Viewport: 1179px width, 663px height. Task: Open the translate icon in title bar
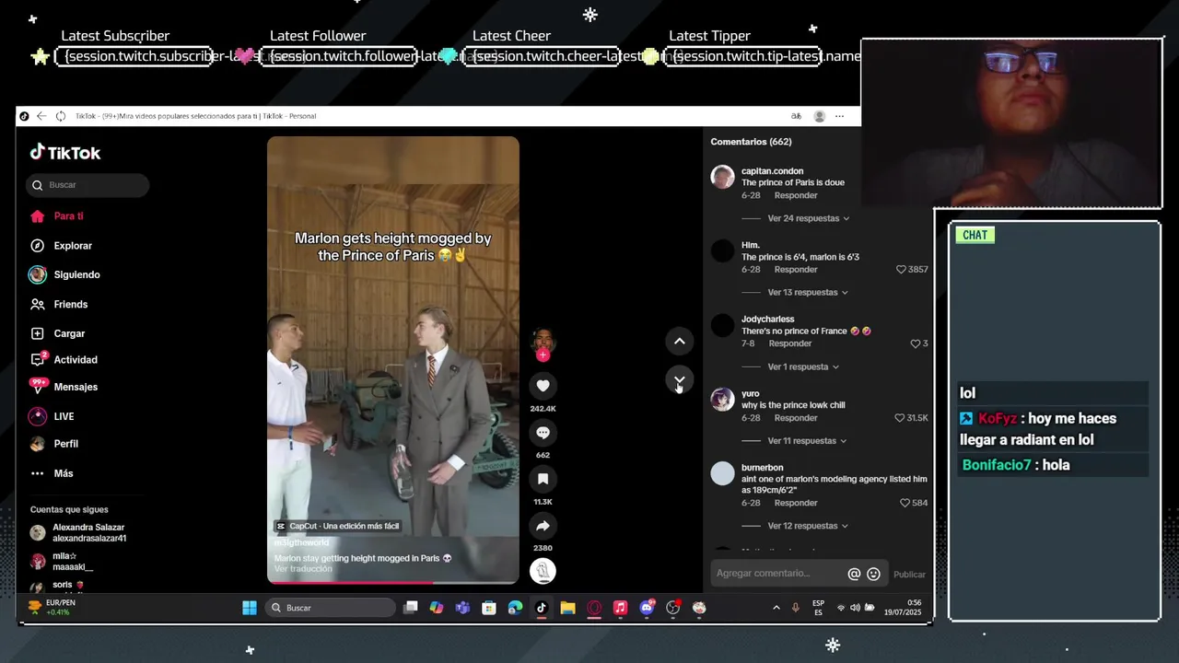(796, 116)
